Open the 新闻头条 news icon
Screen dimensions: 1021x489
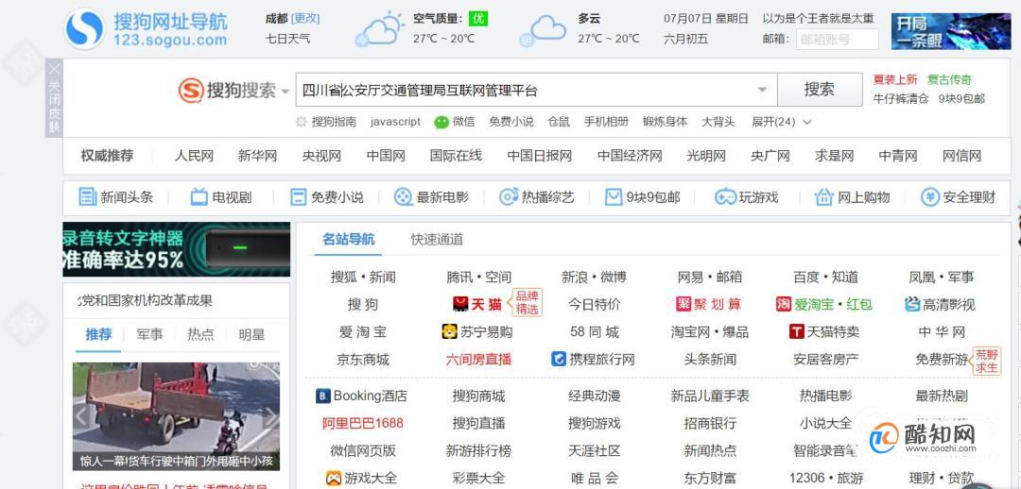pos(87,197)
